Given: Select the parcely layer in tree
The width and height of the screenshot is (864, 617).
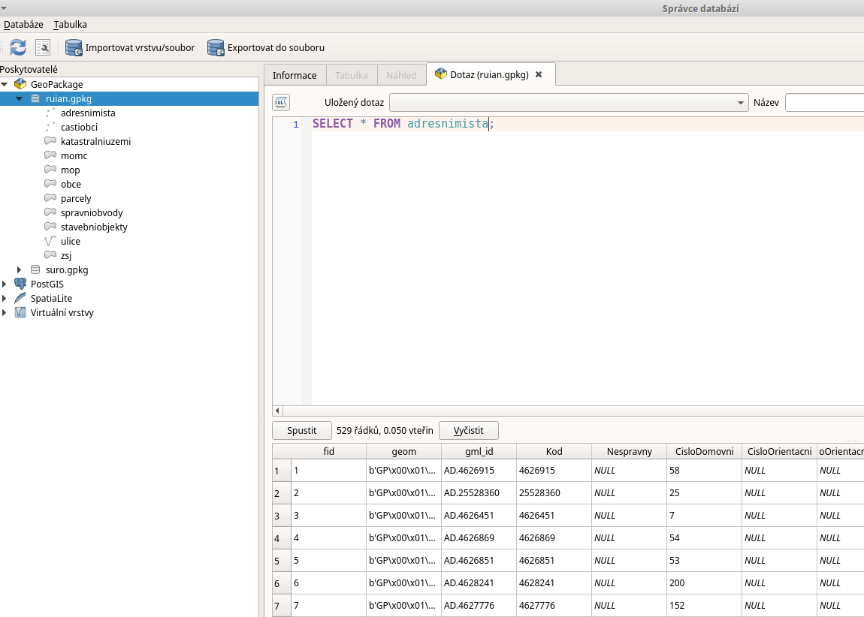Looking at the screenshot, I should [x=76, y=198].
